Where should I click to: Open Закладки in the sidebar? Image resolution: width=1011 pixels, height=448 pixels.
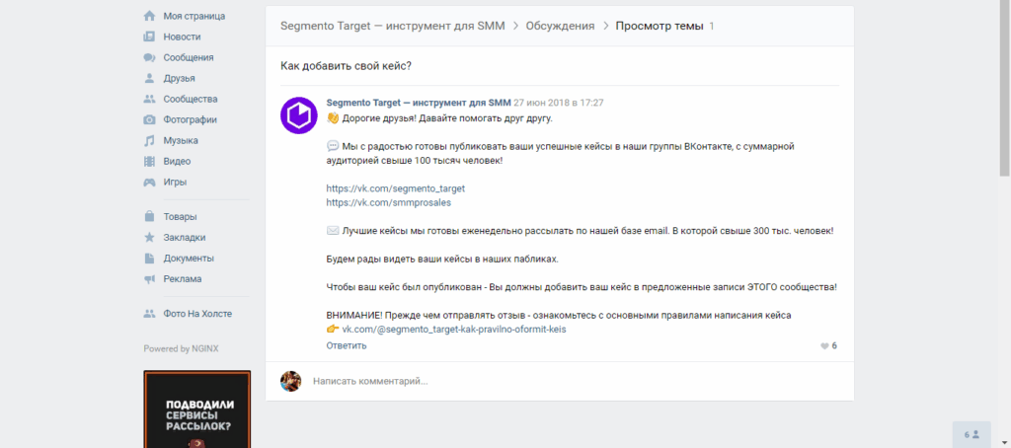click(x=185, y=237)
